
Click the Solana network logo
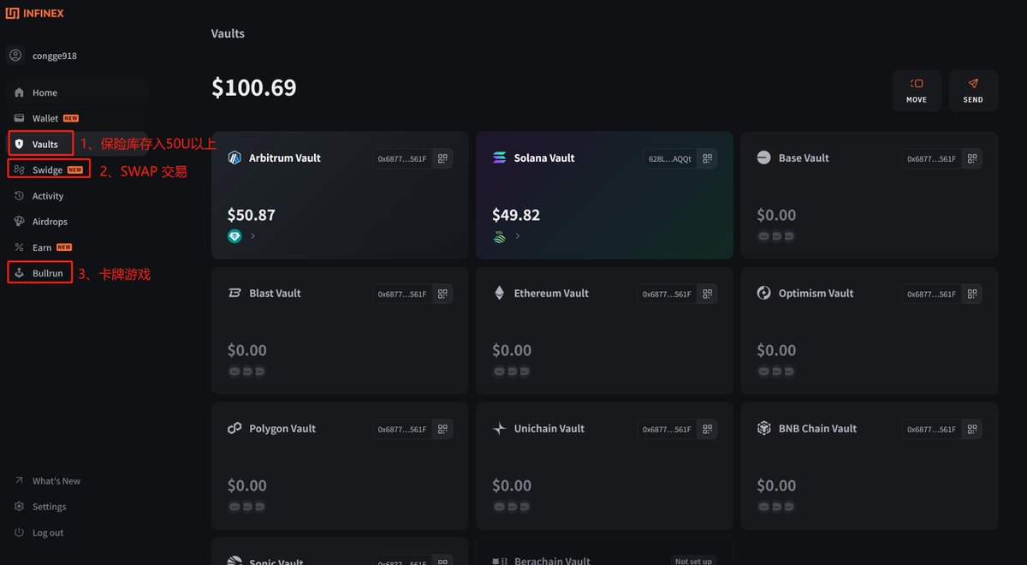pos(500,158)
